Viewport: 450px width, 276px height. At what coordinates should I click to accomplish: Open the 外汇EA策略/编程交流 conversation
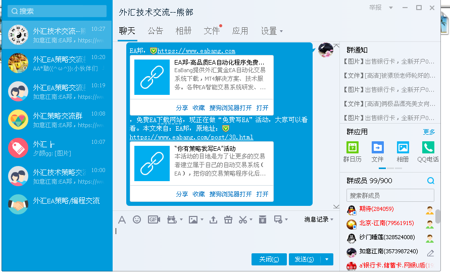(57, 204)
